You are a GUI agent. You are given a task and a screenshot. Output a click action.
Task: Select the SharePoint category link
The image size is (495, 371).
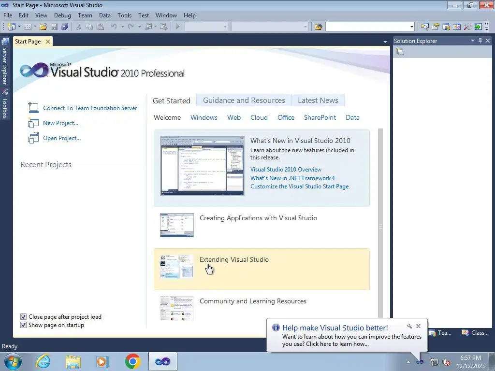(x=320, y=117)
